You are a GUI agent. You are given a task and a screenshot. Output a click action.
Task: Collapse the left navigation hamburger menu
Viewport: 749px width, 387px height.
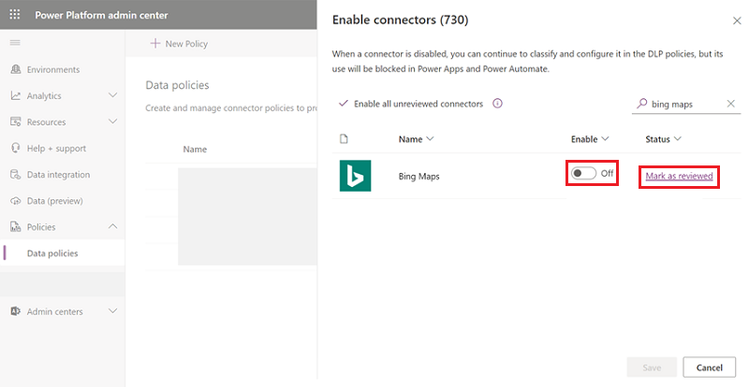[14, 43]
